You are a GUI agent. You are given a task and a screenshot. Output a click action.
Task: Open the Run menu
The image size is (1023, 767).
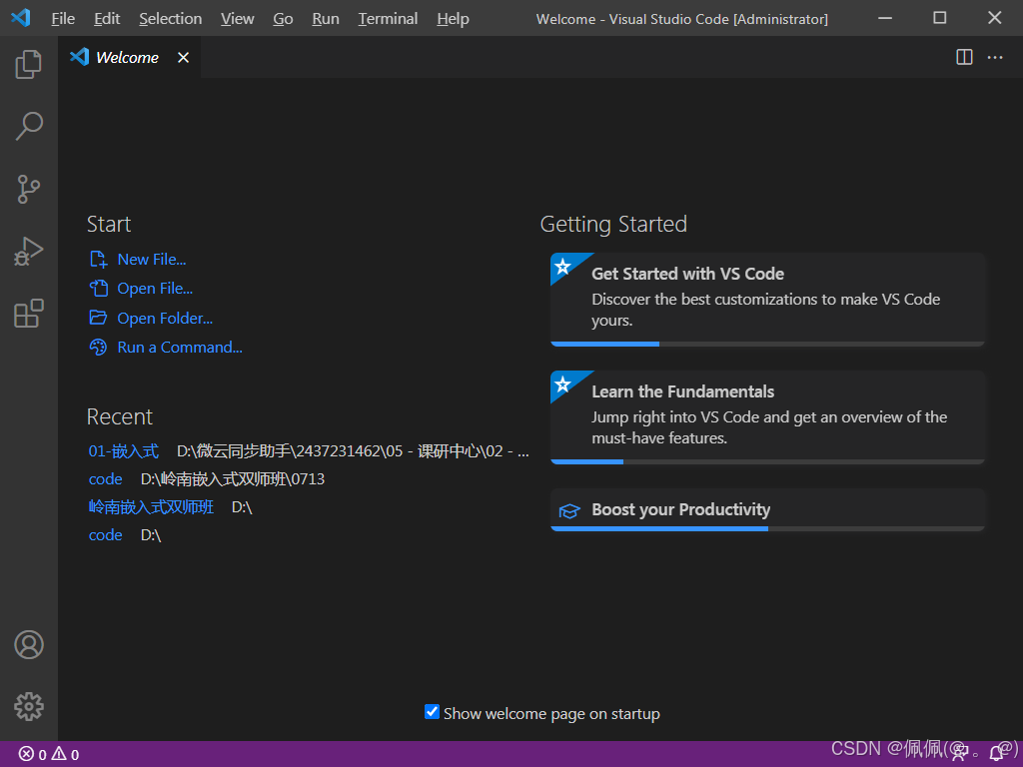point(326,19)
